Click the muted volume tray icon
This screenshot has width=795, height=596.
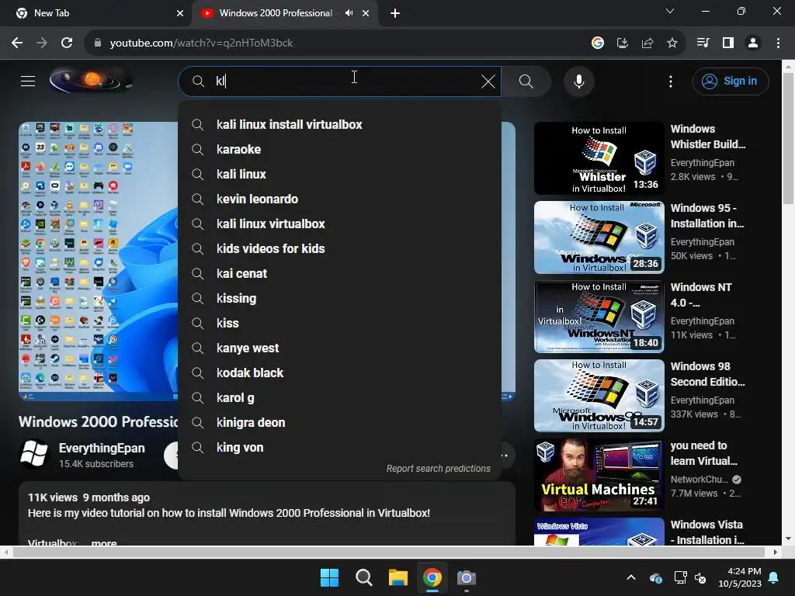point(701,577)
